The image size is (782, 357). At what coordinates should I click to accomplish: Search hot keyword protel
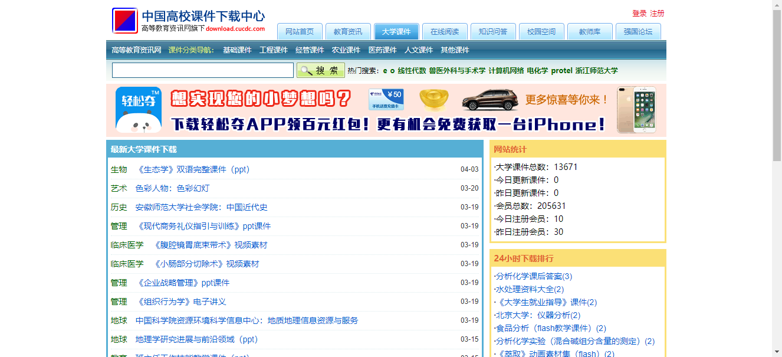click(x=562, y=71)
